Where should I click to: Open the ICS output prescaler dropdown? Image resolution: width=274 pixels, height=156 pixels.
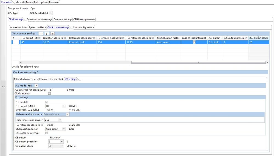(x=62, y=141)
